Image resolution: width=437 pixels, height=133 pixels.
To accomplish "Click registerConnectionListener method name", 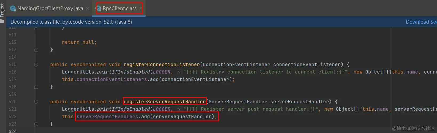I will 162,65.
